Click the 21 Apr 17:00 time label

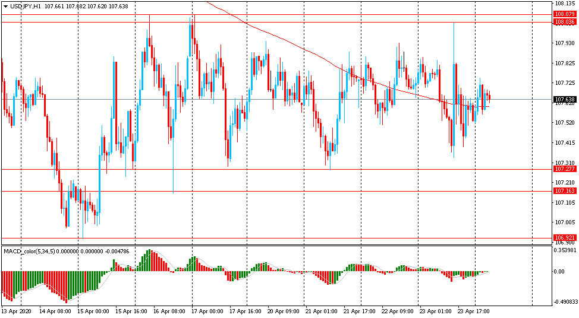[359, 311]
